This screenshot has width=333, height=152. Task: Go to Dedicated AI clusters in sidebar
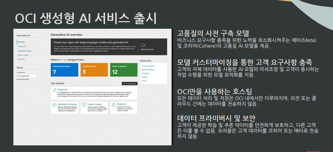[25, 51]
